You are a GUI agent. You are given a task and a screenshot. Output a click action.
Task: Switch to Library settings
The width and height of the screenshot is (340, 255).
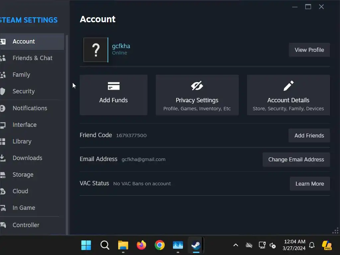tap(32, 141)
